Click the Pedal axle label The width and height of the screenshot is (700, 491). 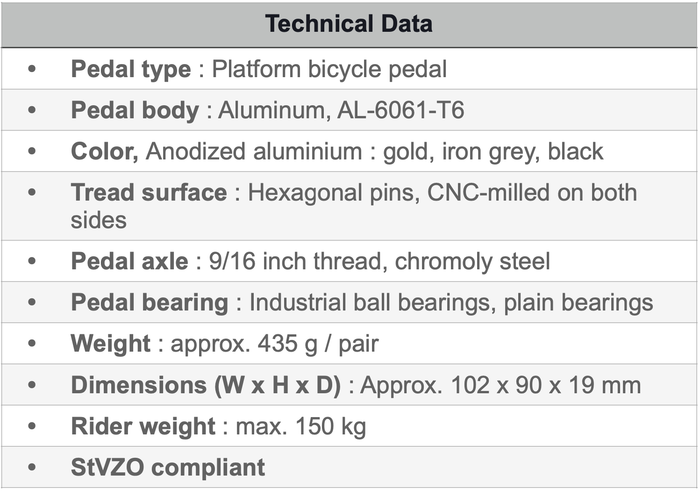pos(129,261)
